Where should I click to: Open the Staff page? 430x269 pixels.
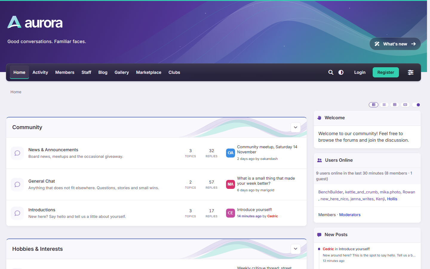(x=86, y=72)
